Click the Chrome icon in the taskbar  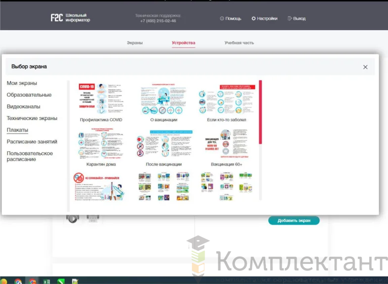tap(18, 280)
